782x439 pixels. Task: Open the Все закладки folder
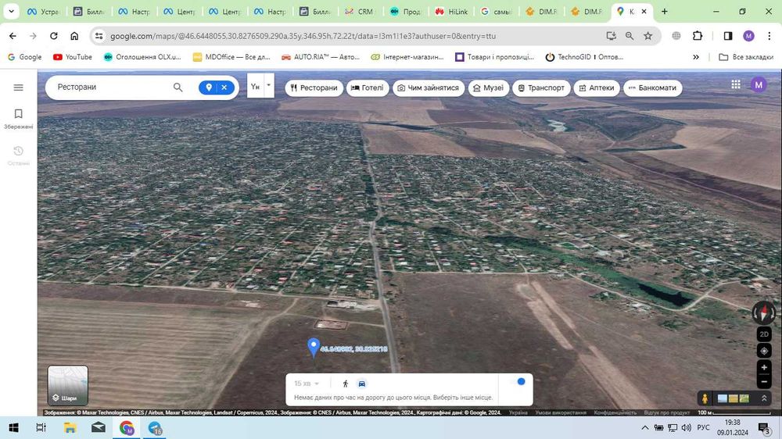746,57
